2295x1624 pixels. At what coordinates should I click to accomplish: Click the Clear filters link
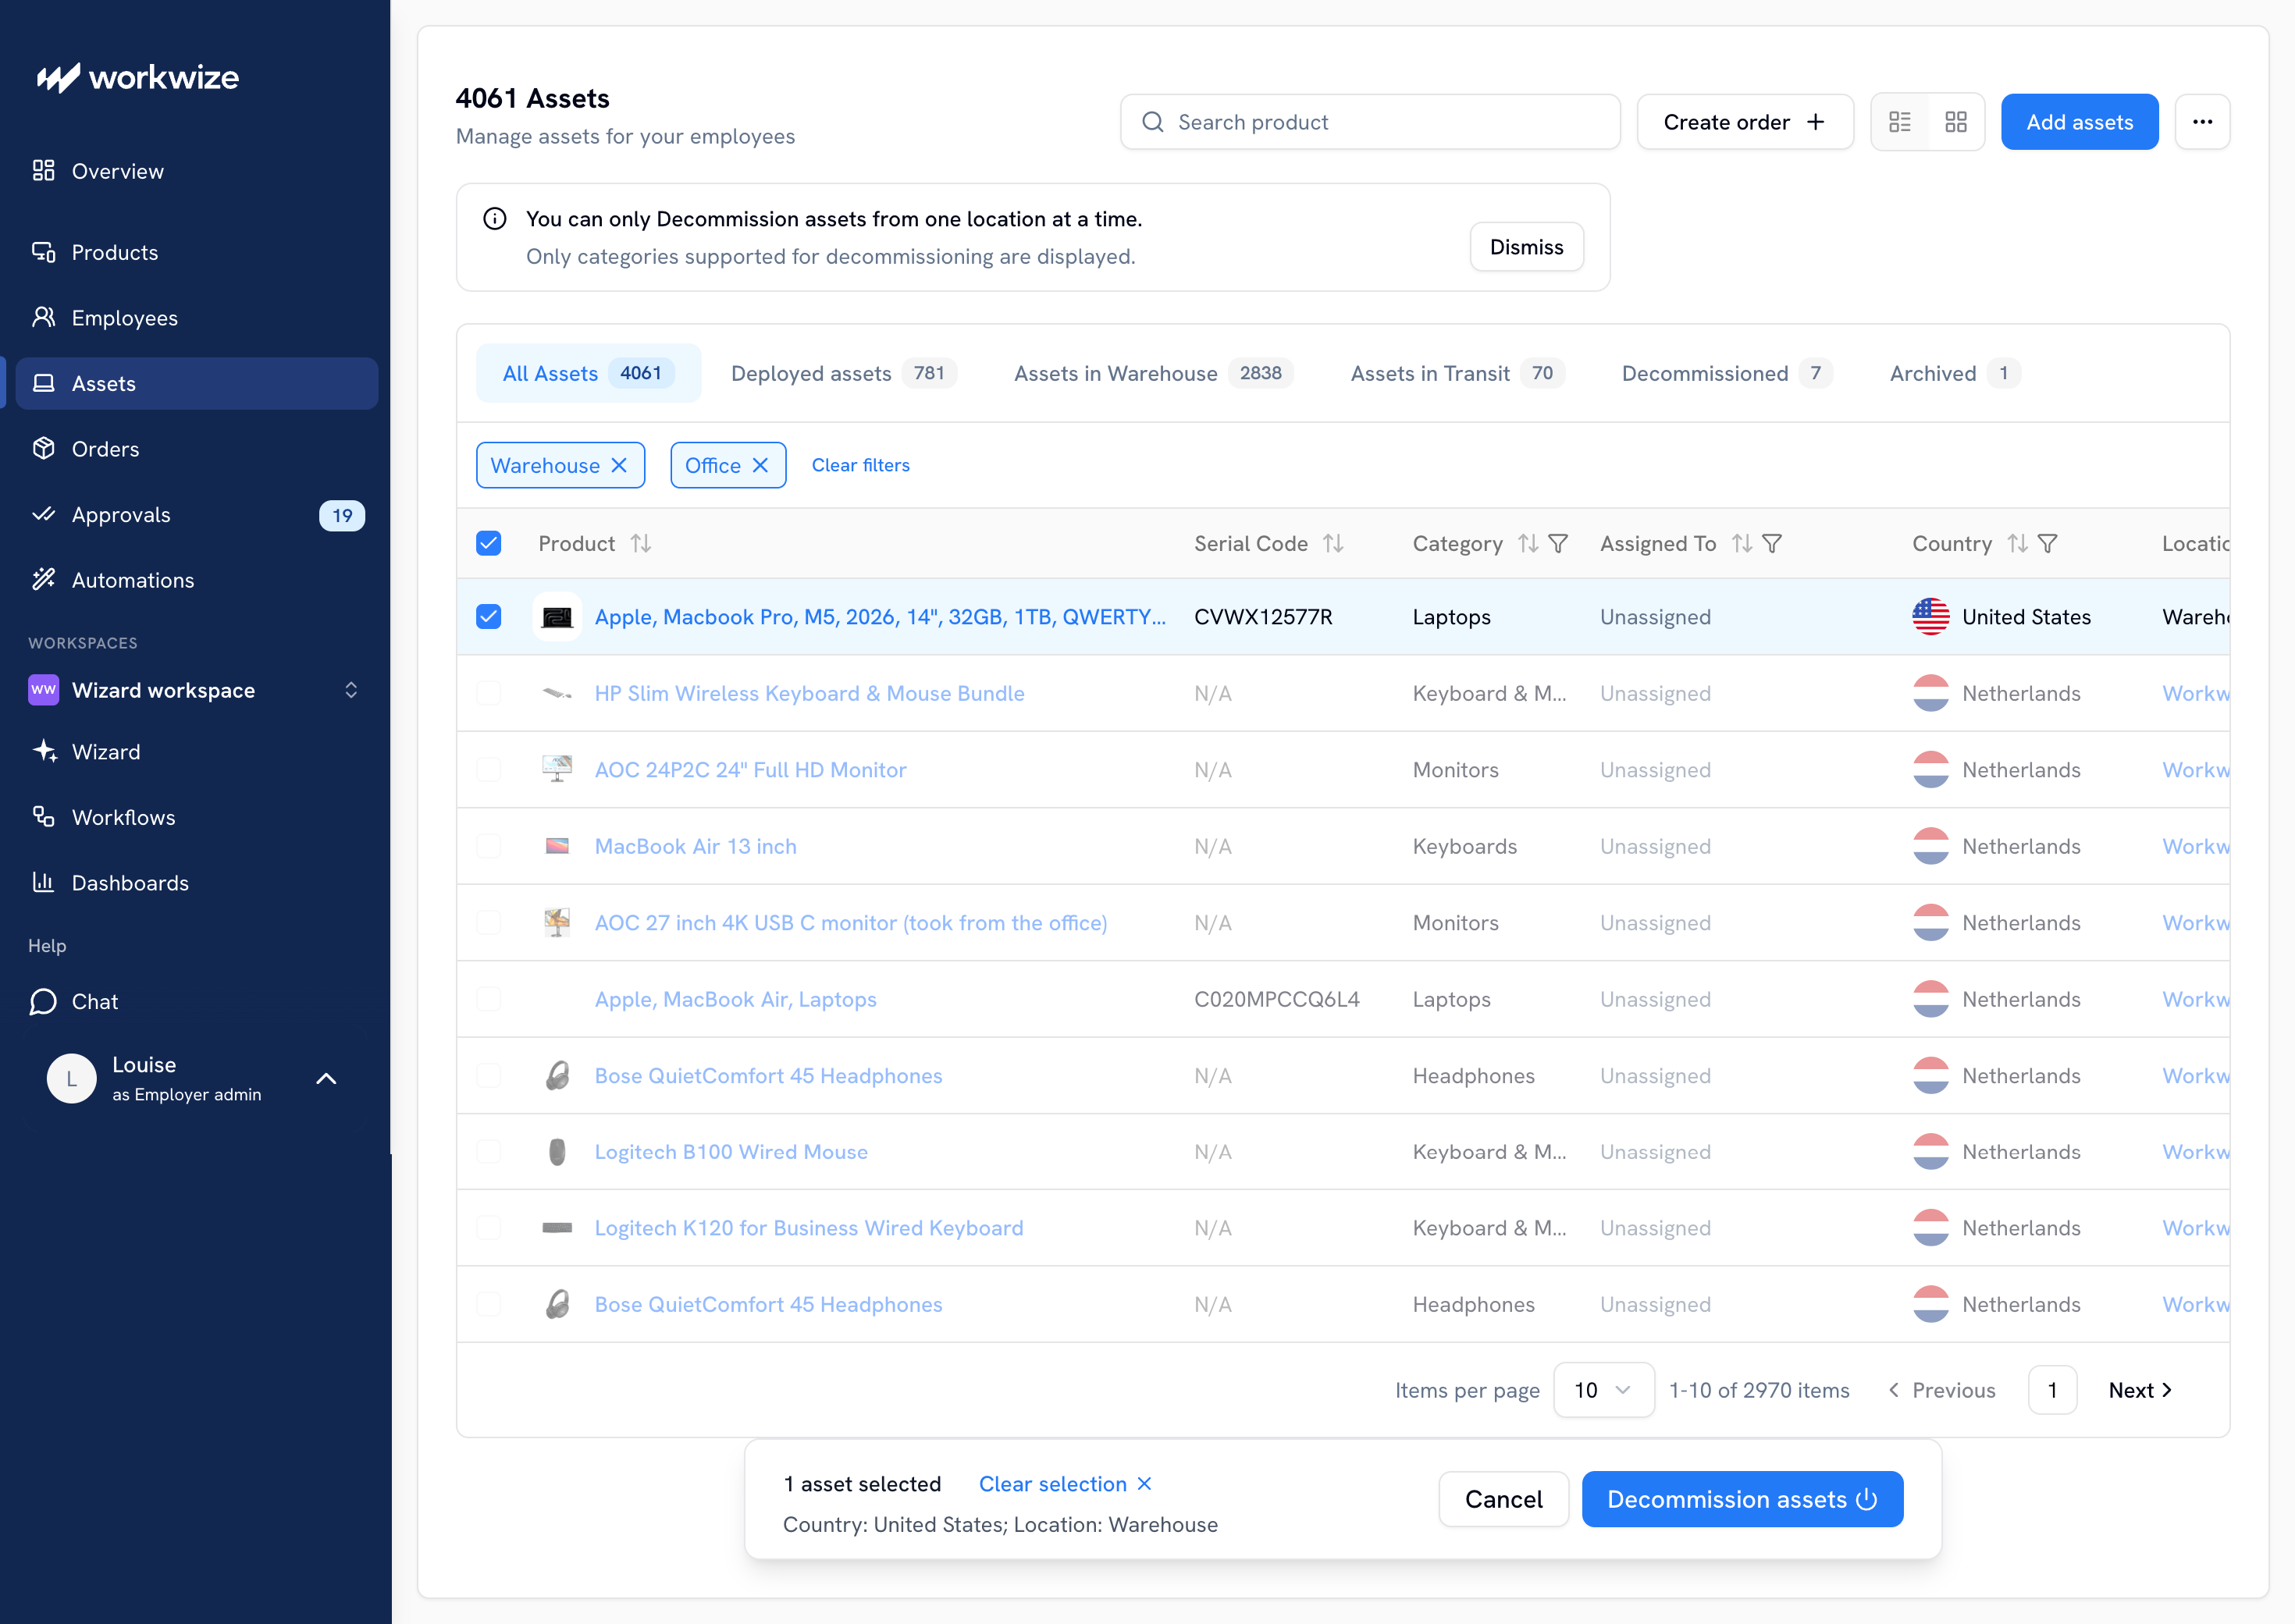pos(860,466)
